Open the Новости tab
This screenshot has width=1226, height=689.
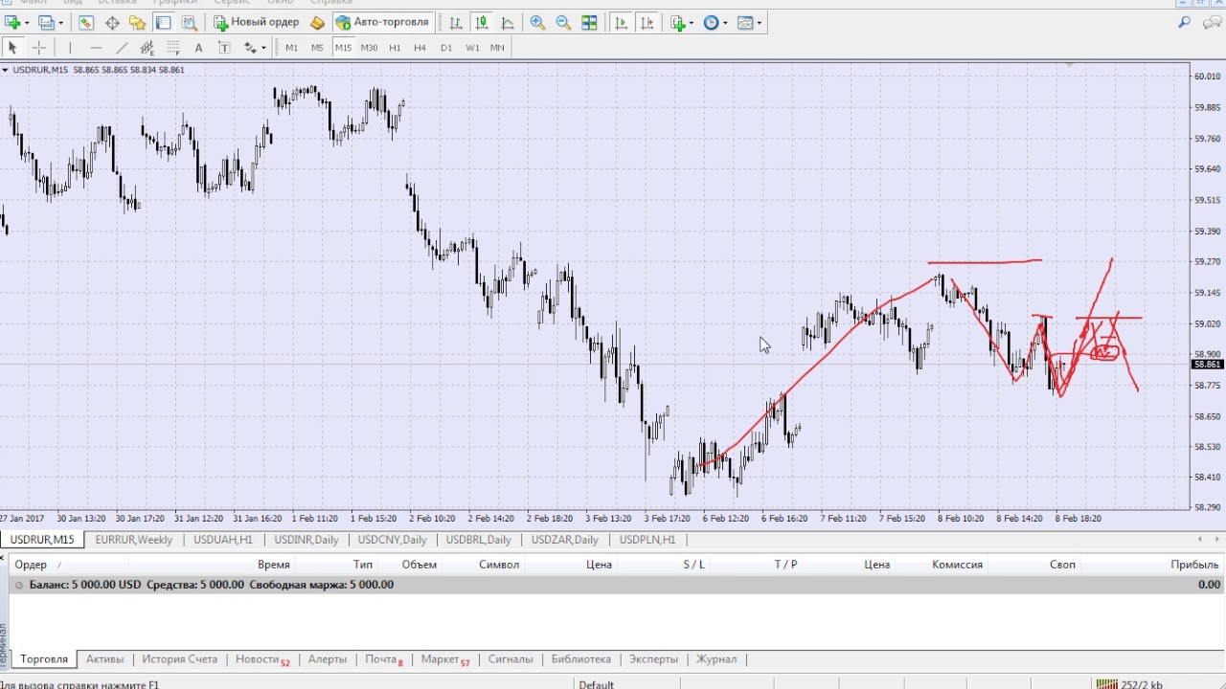click(x=262, y=659)
